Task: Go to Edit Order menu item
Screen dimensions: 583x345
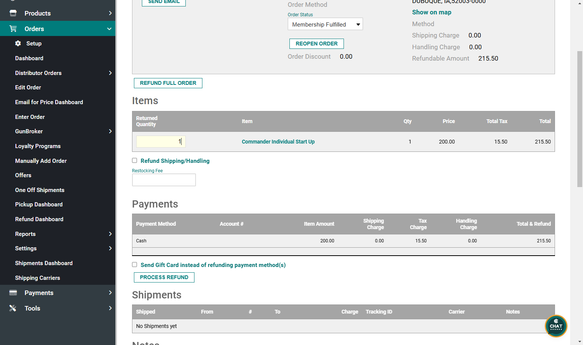Action: 28,87
